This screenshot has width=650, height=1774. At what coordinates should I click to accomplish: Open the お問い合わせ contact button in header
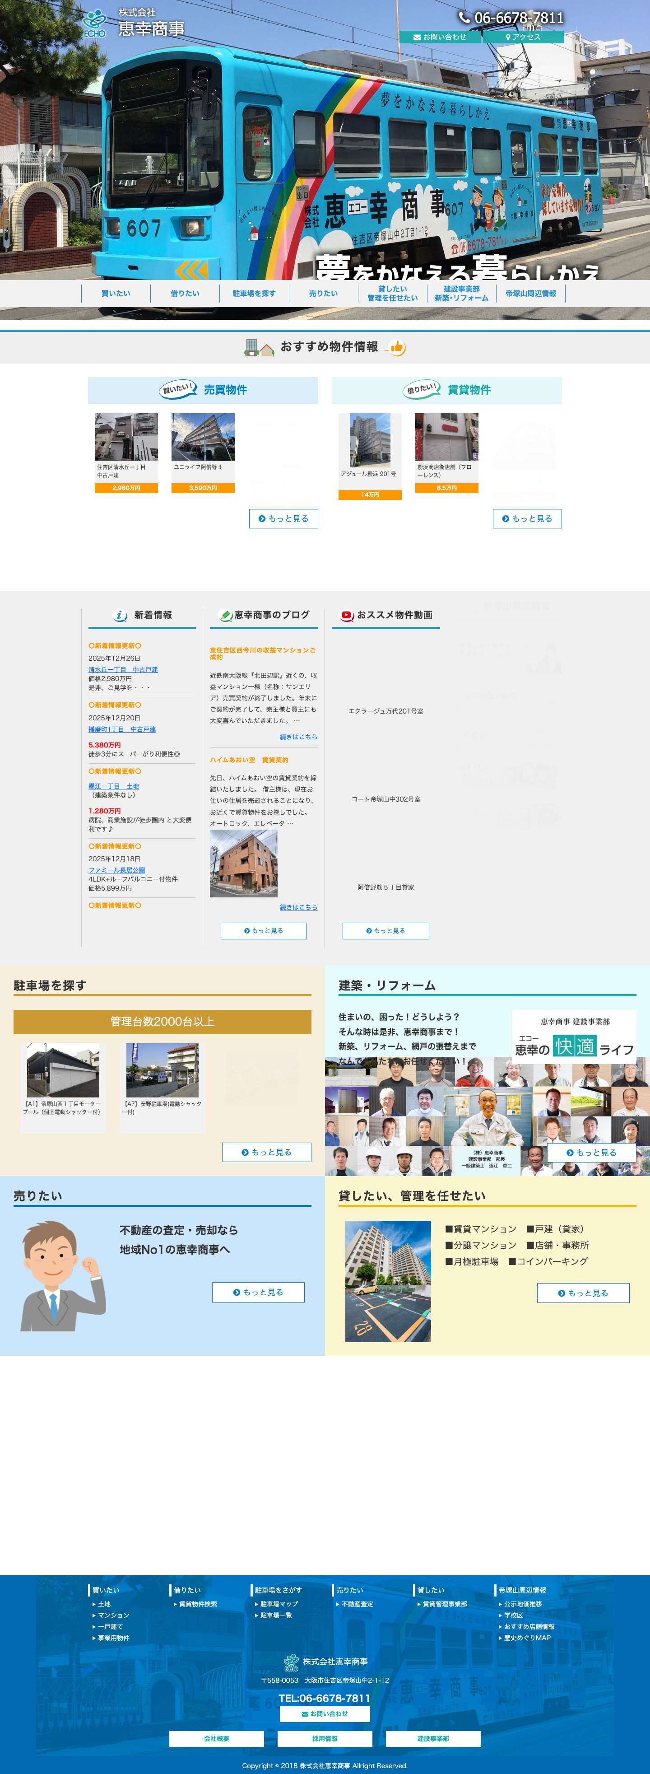[x=440, y=37]
